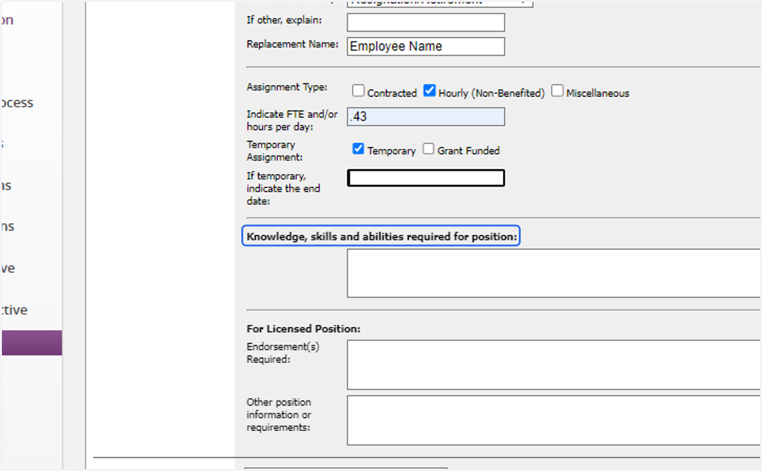Click the Endorsement(s) Required textarea
762x471 pixels.
click(x=554, y=364)
